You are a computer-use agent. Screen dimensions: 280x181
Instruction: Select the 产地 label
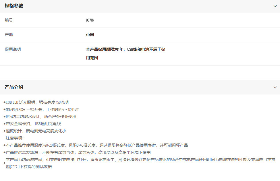(x=9, y=35)
